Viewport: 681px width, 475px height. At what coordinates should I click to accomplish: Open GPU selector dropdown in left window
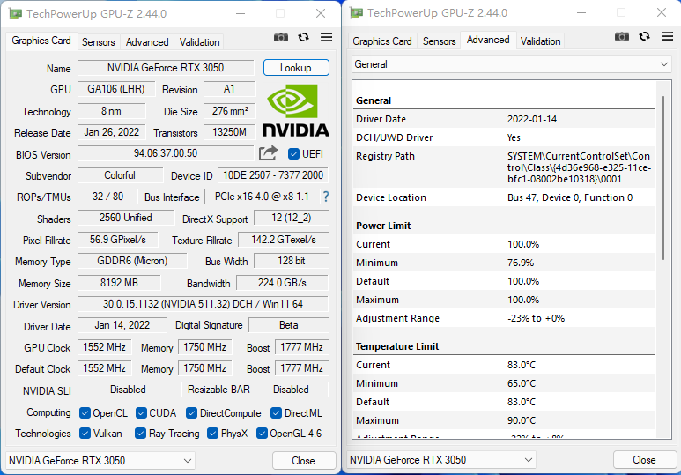point(100,460)
